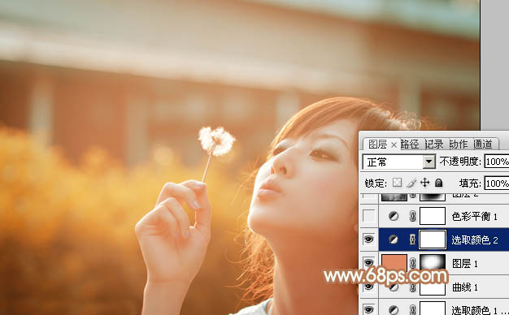The width and height of the screenshot is (509, 315).
Task: Click 选取颜色 2 adjustment icon
Action: (x=394, y=239)
